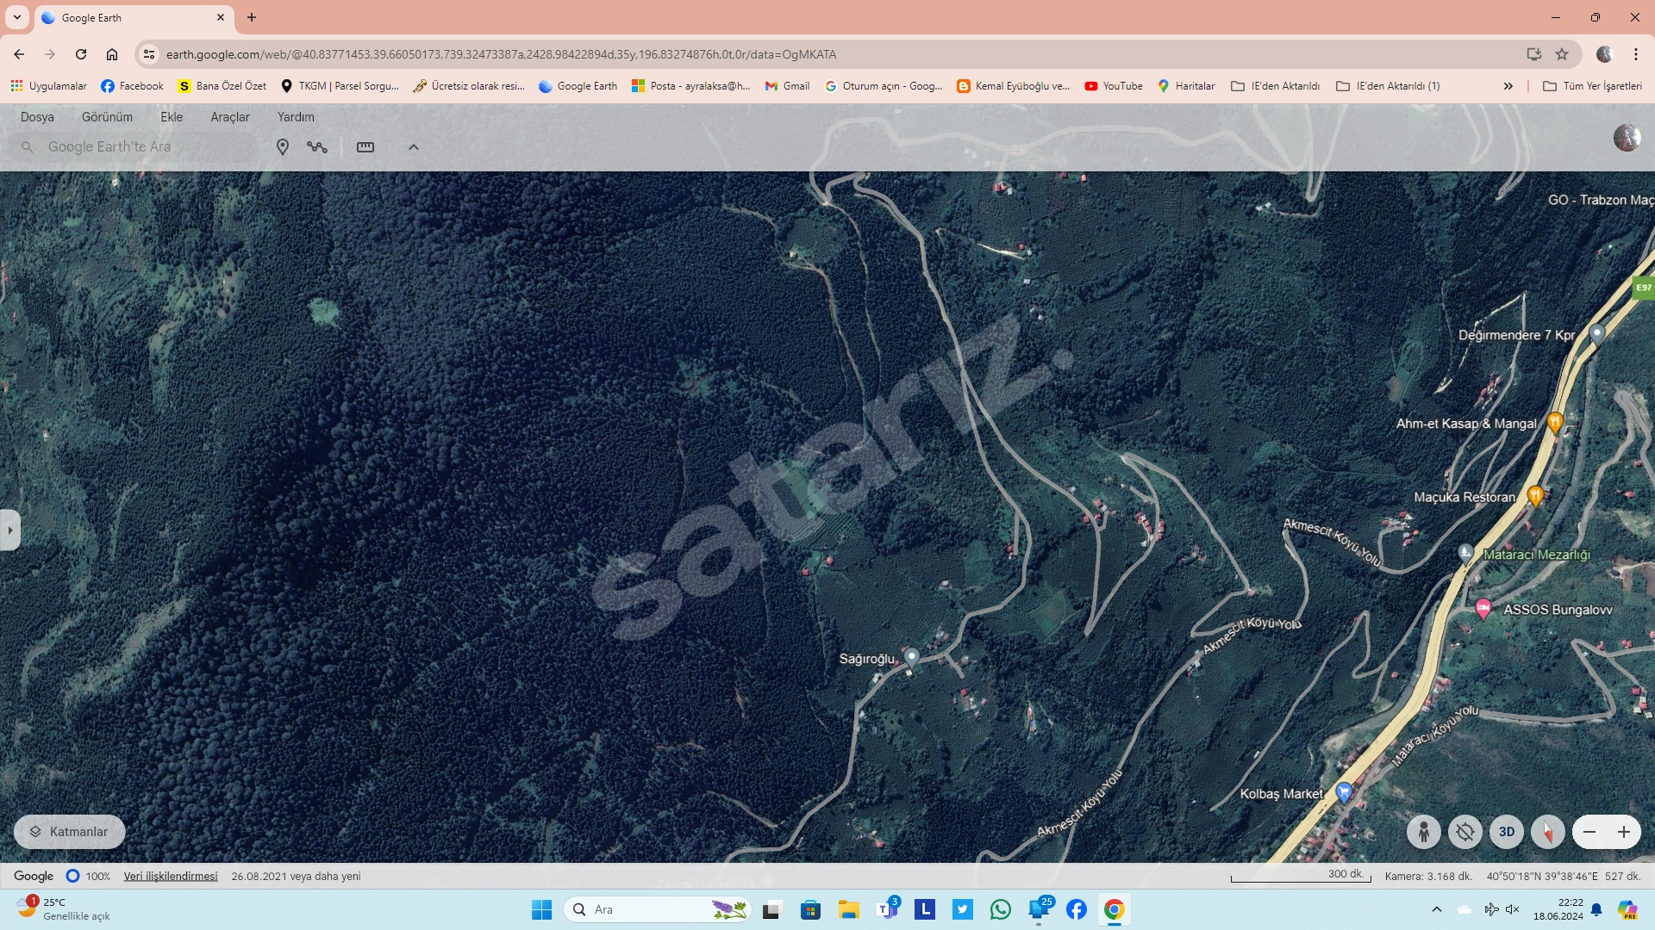Select Kolbaş Market map pin
The image size is (1655, 930).
click(1344, 792)
